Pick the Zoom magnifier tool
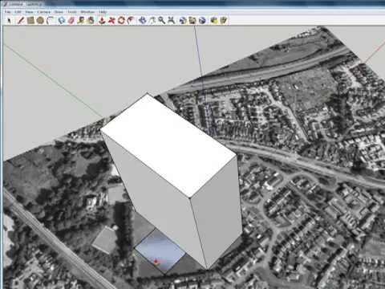 [161, 20]
